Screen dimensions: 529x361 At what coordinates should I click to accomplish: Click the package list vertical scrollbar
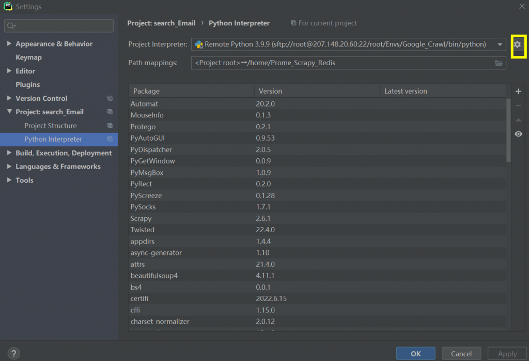pos(508,130)
